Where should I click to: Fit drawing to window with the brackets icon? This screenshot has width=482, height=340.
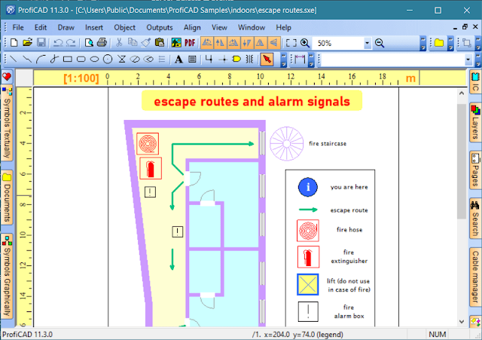point(291,43)
